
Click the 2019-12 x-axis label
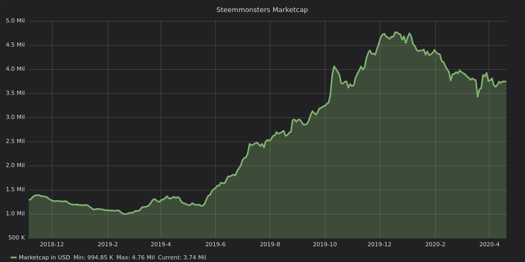coord(380,244)
